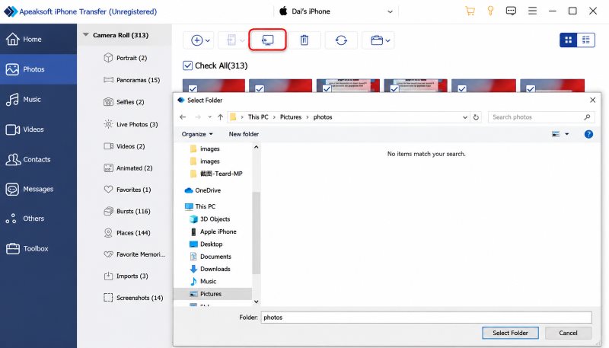Click the key register icon
Screen dimensions: 609x348
[x=490, y=11]
